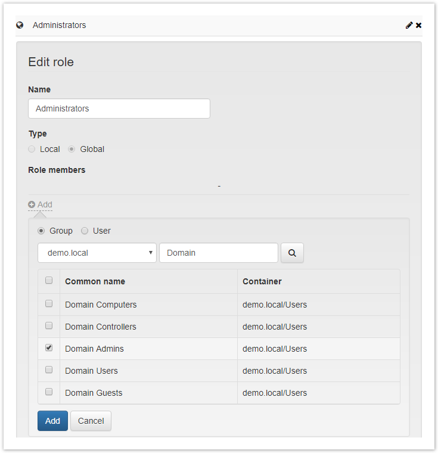Click the pencil edit icon
Screen dimensions: 438x453
409,25
